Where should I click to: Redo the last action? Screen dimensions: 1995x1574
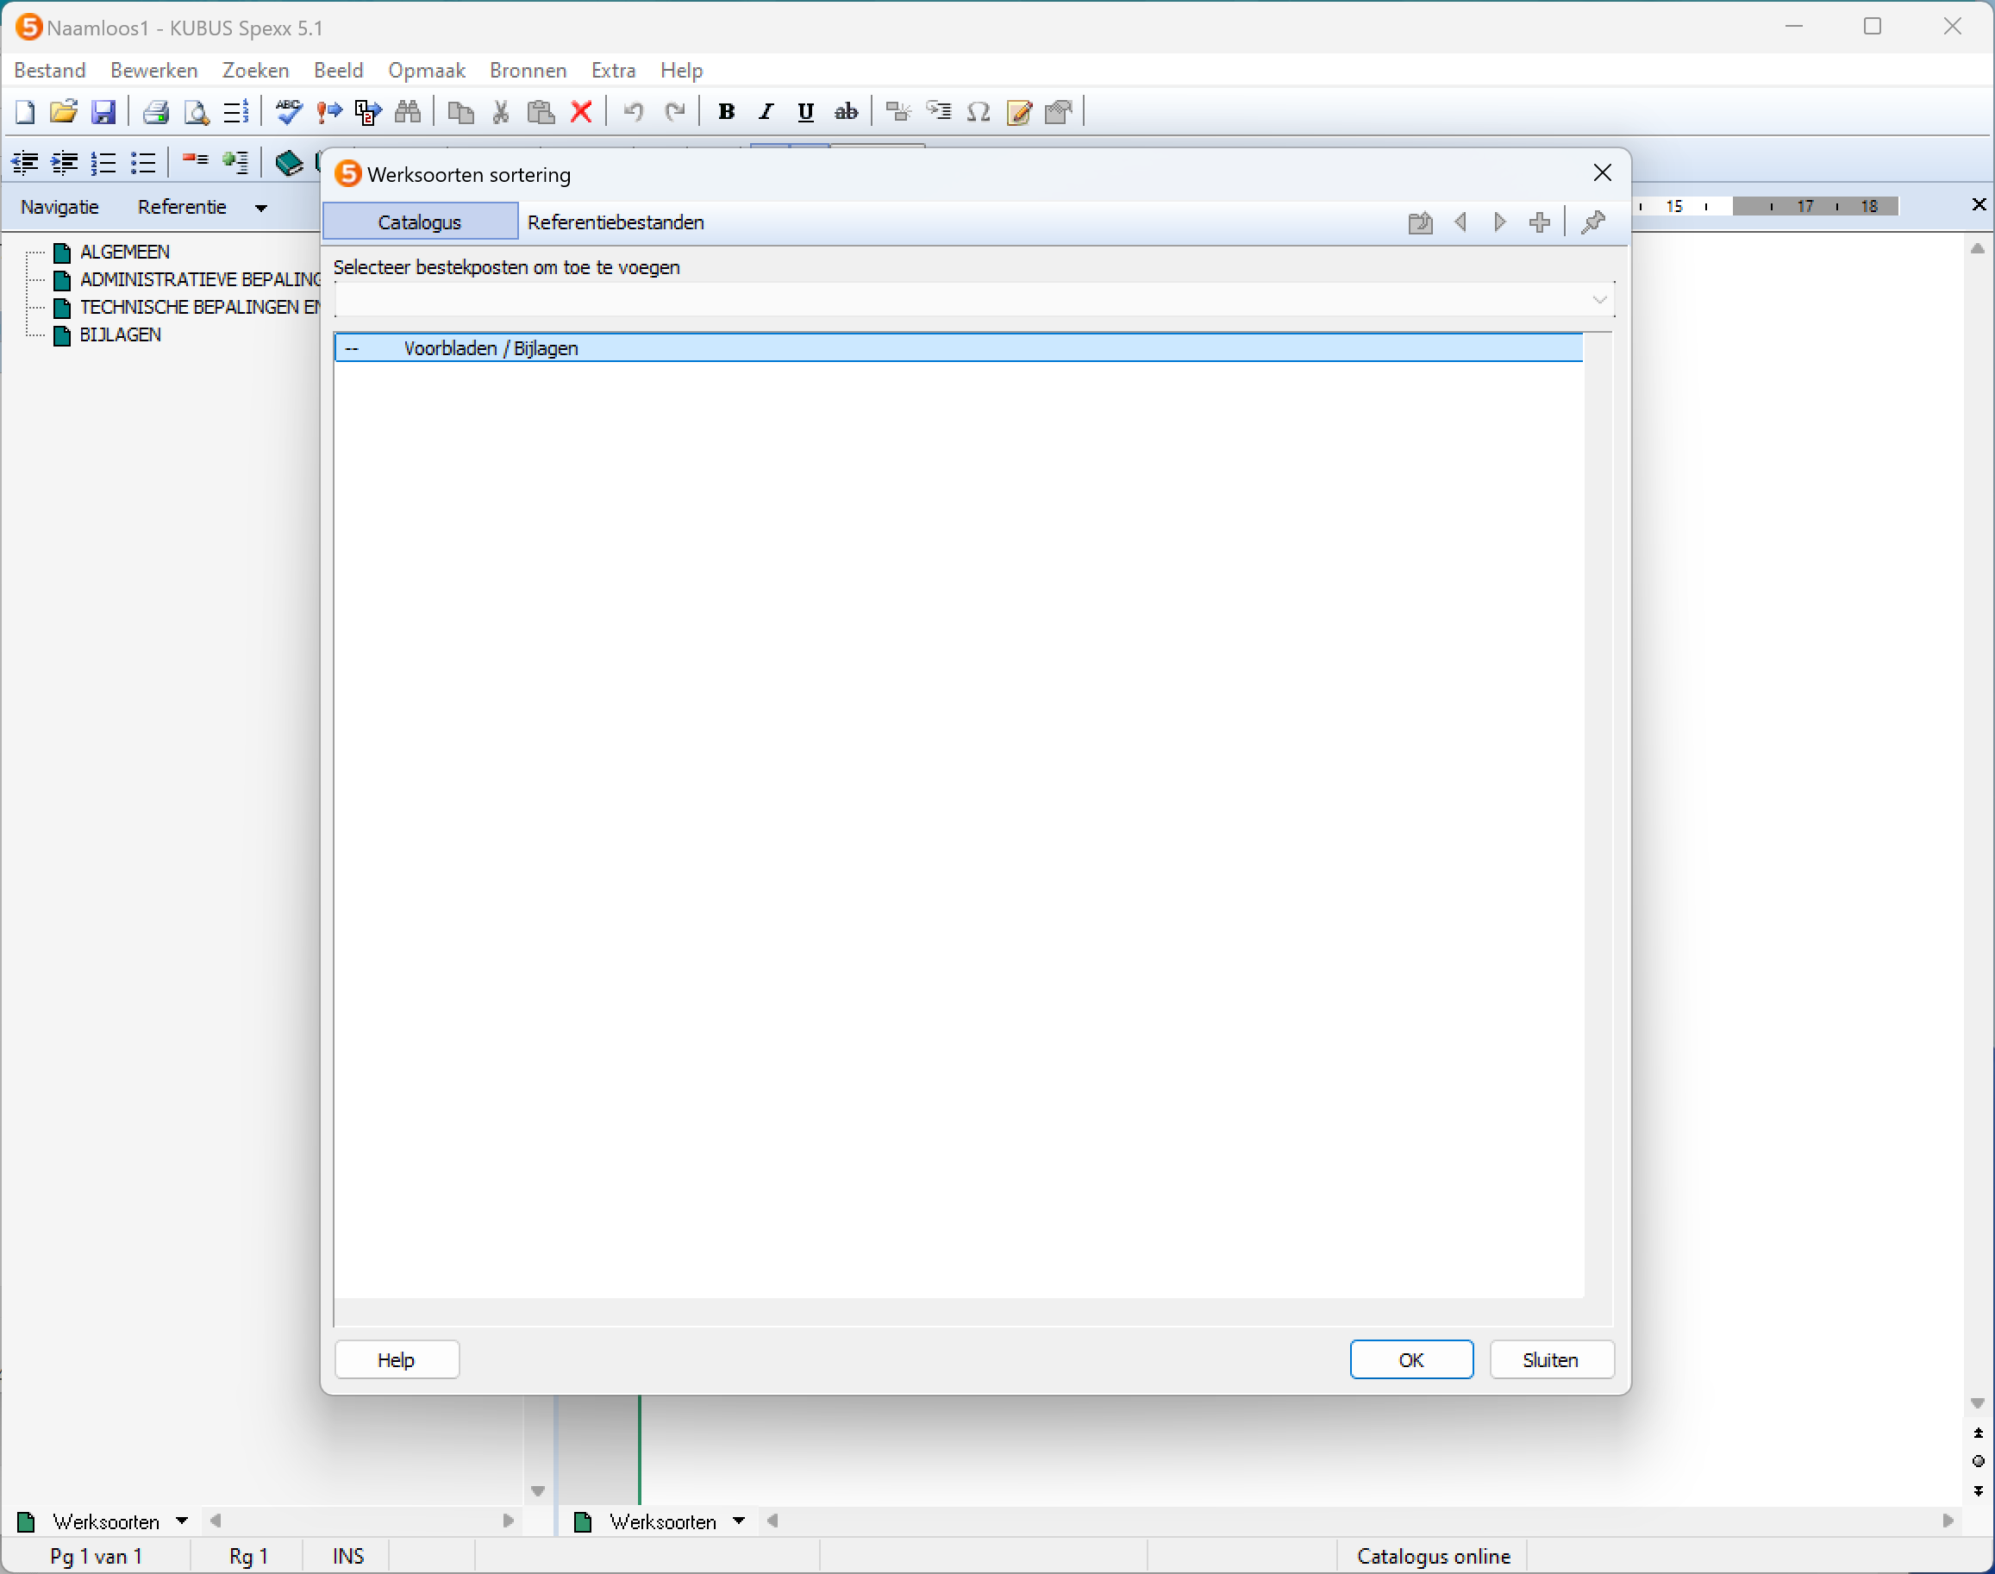tap(674, 111)
